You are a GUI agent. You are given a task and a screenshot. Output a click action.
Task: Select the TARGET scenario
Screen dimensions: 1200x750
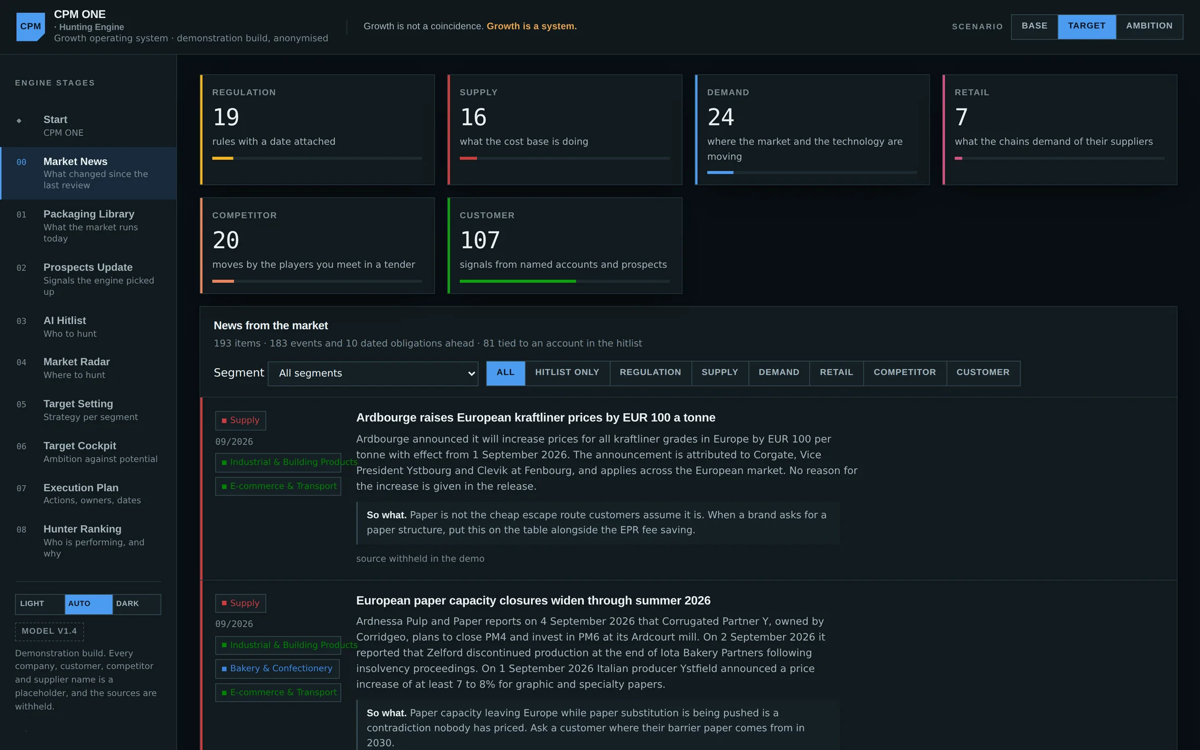(1087, 26)
